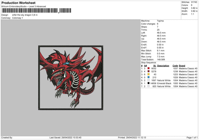
Task: Click the blue swatch in stop row 4
Action: pos(149,77)
